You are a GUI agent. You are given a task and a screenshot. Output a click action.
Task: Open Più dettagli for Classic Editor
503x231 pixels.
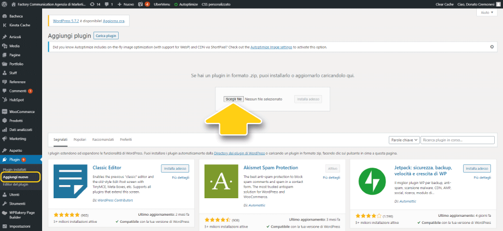(x=180, y=177)
